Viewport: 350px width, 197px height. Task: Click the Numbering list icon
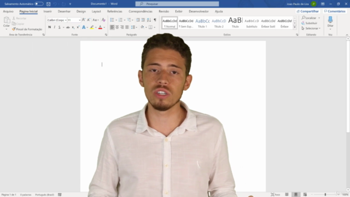pos(120,20)
